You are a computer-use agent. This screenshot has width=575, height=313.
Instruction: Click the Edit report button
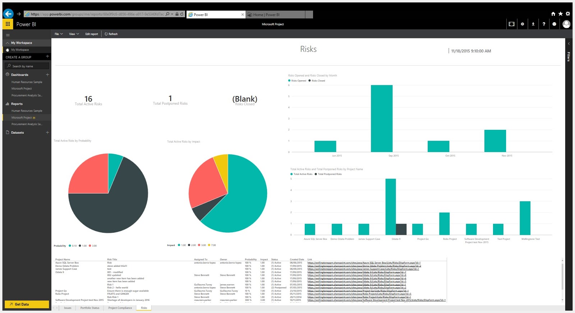coord(92,34)
